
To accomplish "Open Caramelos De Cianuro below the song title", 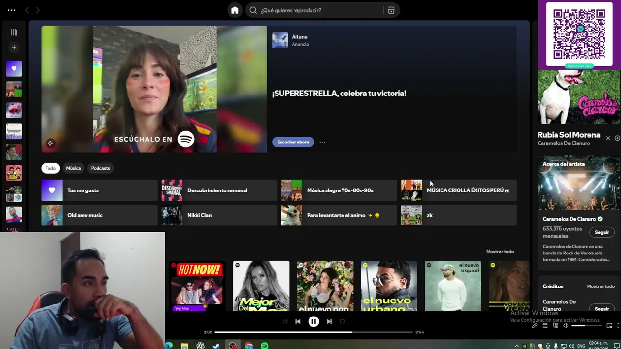I will (564, 143).
